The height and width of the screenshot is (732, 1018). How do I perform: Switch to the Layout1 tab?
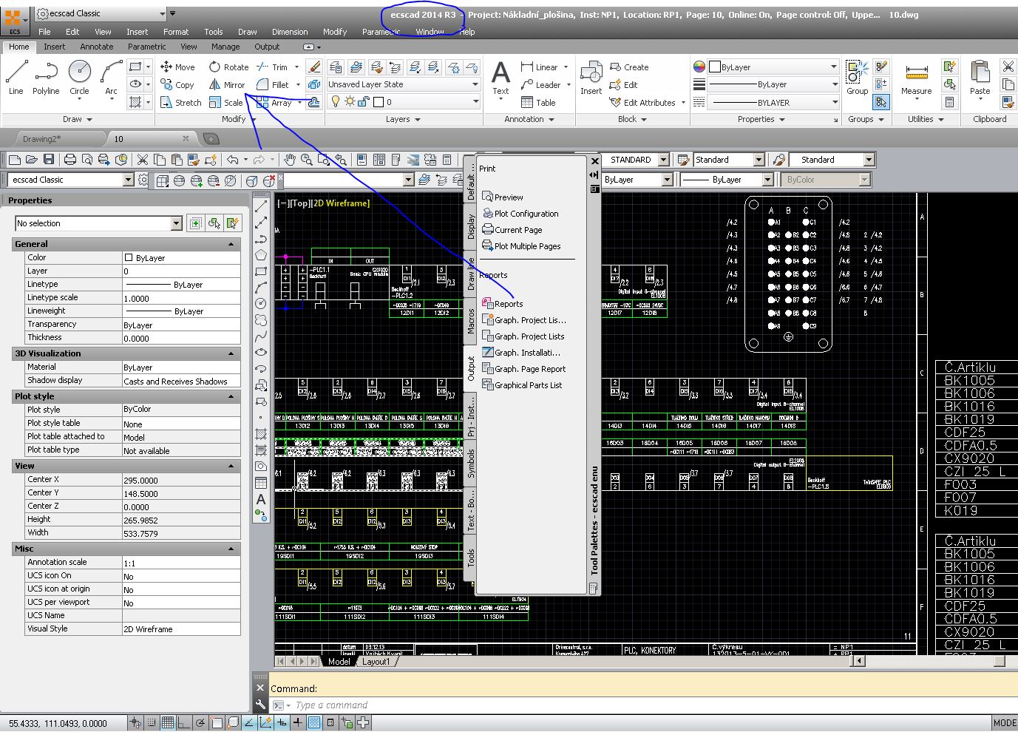(x=376, y=662)
